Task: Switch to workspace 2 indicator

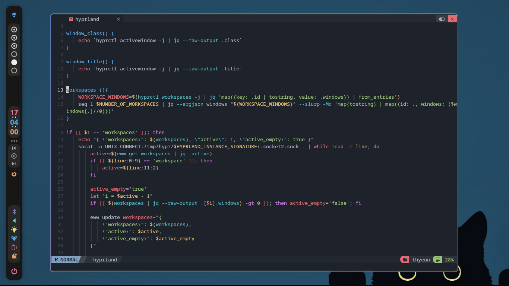Action: pyautogui.click(x=14, y=38)
